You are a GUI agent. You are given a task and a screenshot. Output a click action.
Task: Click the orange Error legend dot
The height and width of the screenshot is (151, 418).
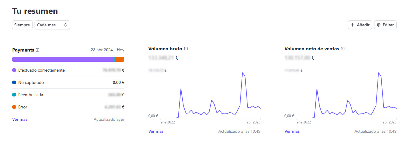click(x=14, y=107)
